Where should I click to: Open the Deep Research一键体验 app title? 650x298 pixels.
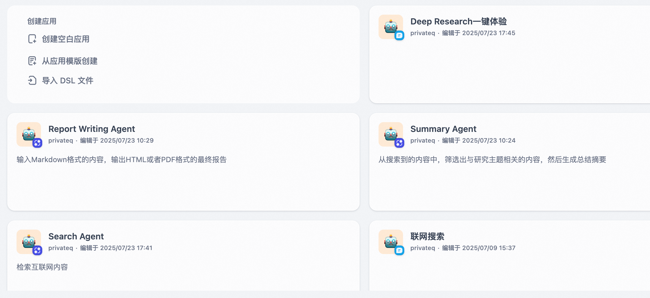[458, 21]
